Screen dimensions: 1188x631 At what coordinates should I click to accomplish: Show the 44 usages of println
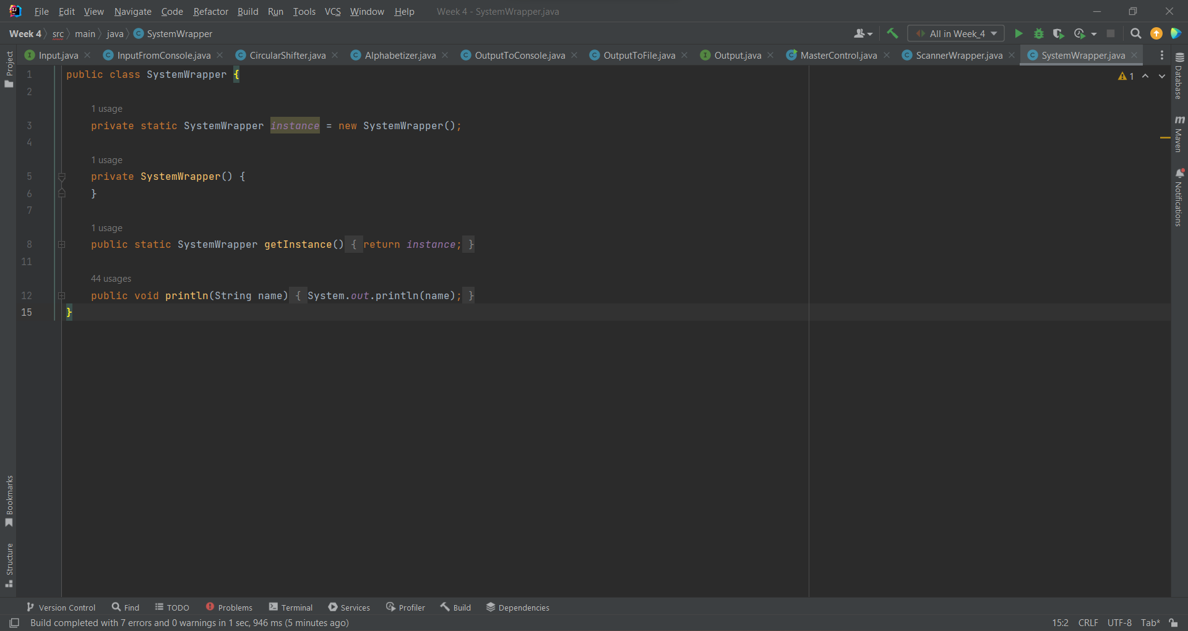click(111, 279)
